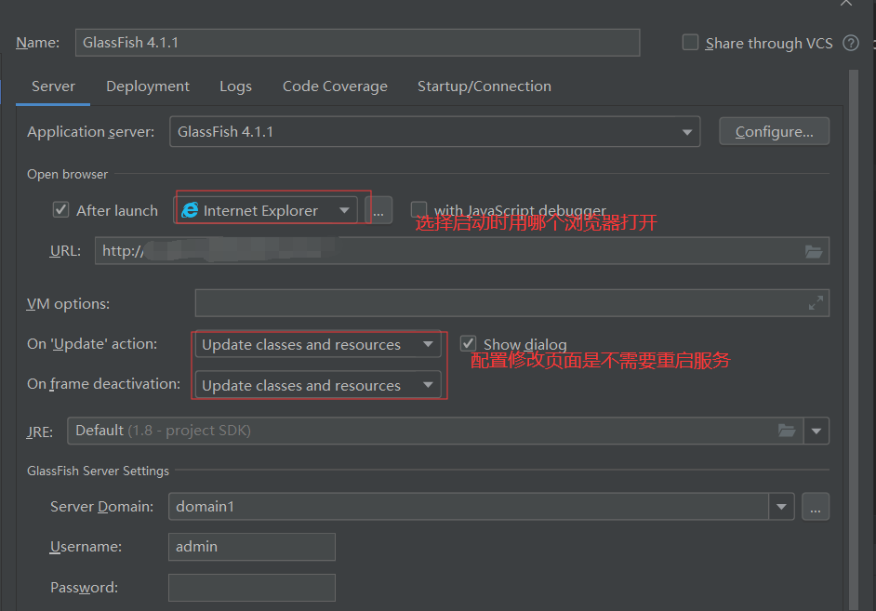
Task: Toggle the Show dialog checkbox
Action: (468, 343)
